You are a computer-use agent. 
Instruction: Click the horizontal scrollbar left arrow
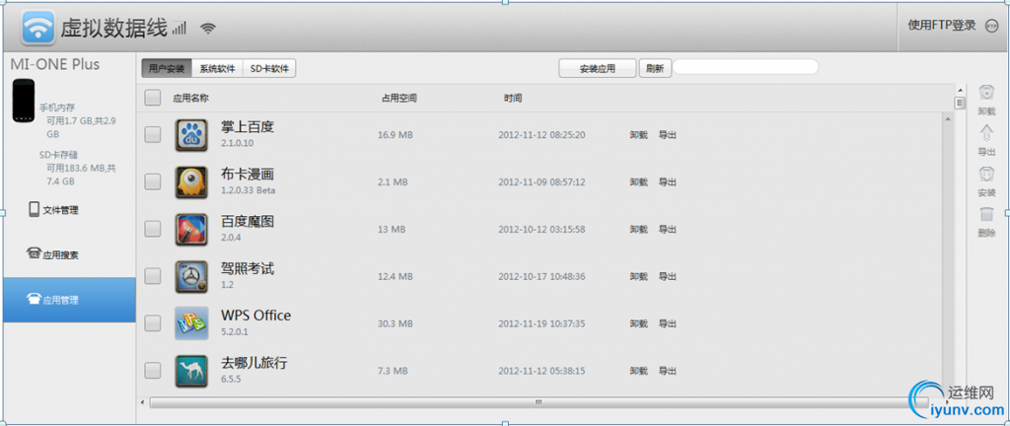(x=142, y=402)
